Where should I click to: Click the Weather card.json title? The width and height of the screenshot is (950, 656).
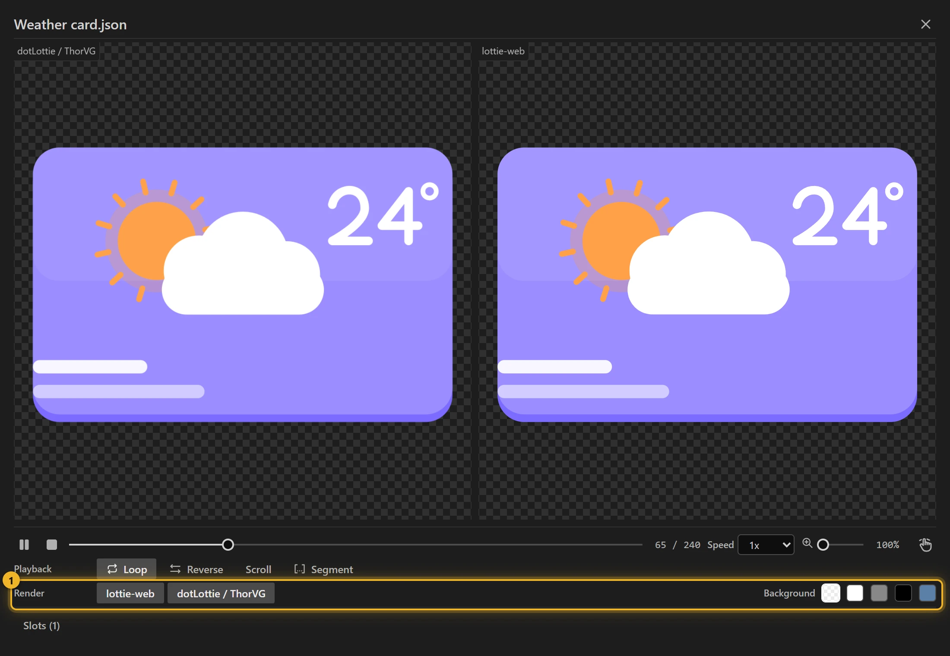[70, 25]
